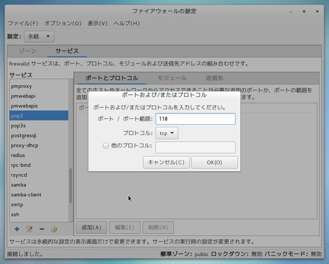This screenshot has height=264, width=329.
Task: Select samba-client in the services list
Action: [39, 195]
